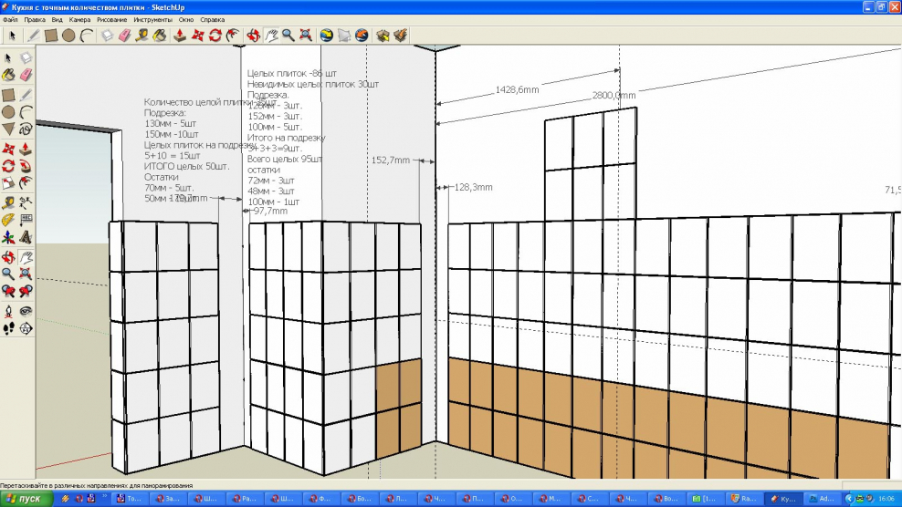This screenshot has width=902, height=507.
Task: Open the Файл menu
Action: (11, 18)
